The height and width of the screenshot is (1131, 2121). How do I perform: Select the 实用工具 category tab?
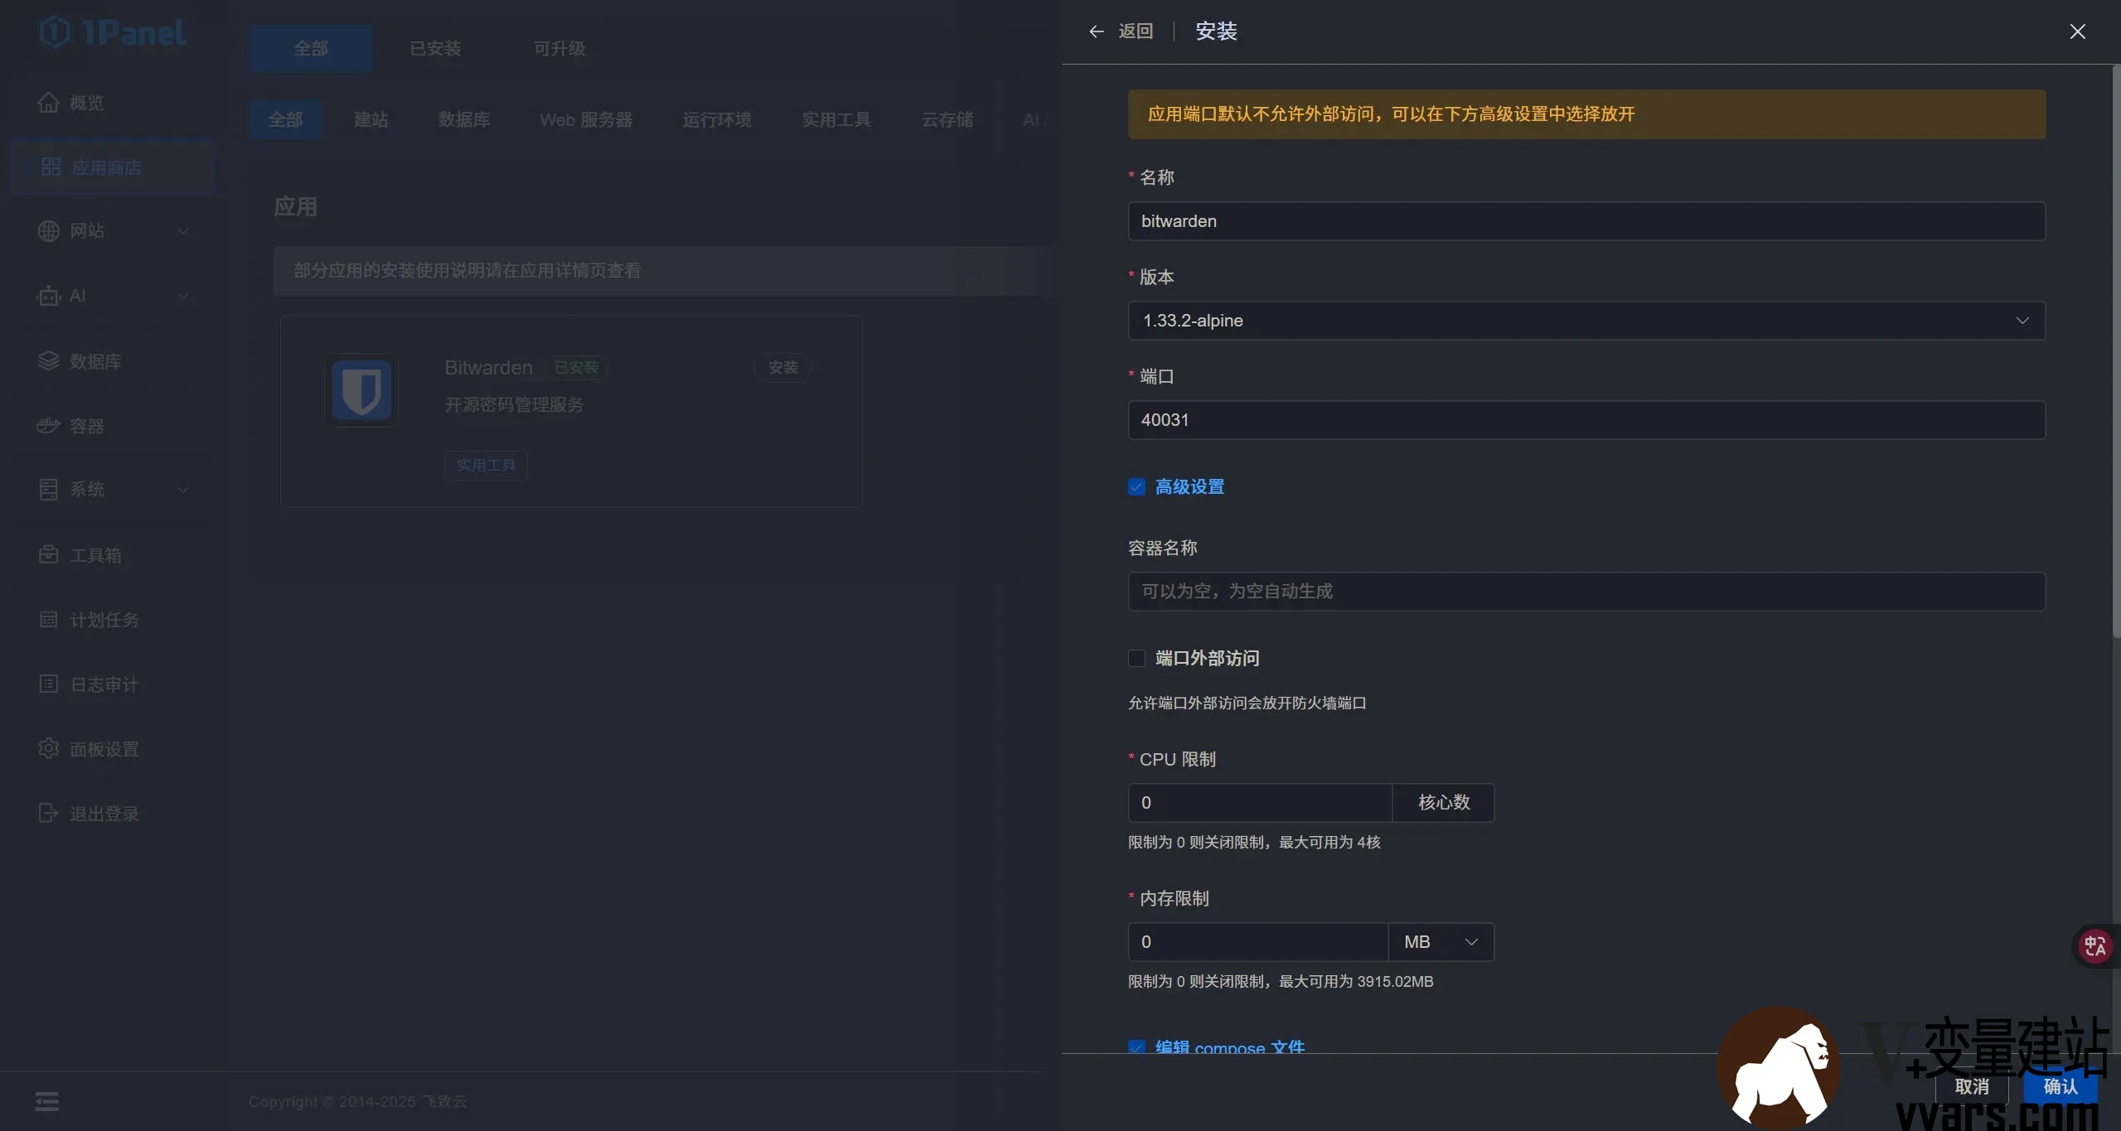(x=836, y=120)
